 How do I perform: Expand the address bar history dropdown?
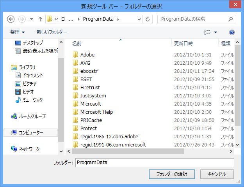tap(139, 19)
